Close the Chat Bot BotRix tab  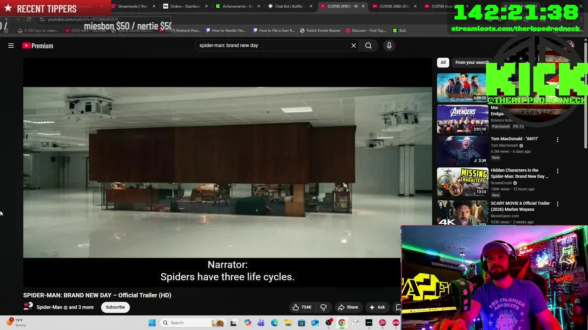pyautogui.click(x=311, y=6)
